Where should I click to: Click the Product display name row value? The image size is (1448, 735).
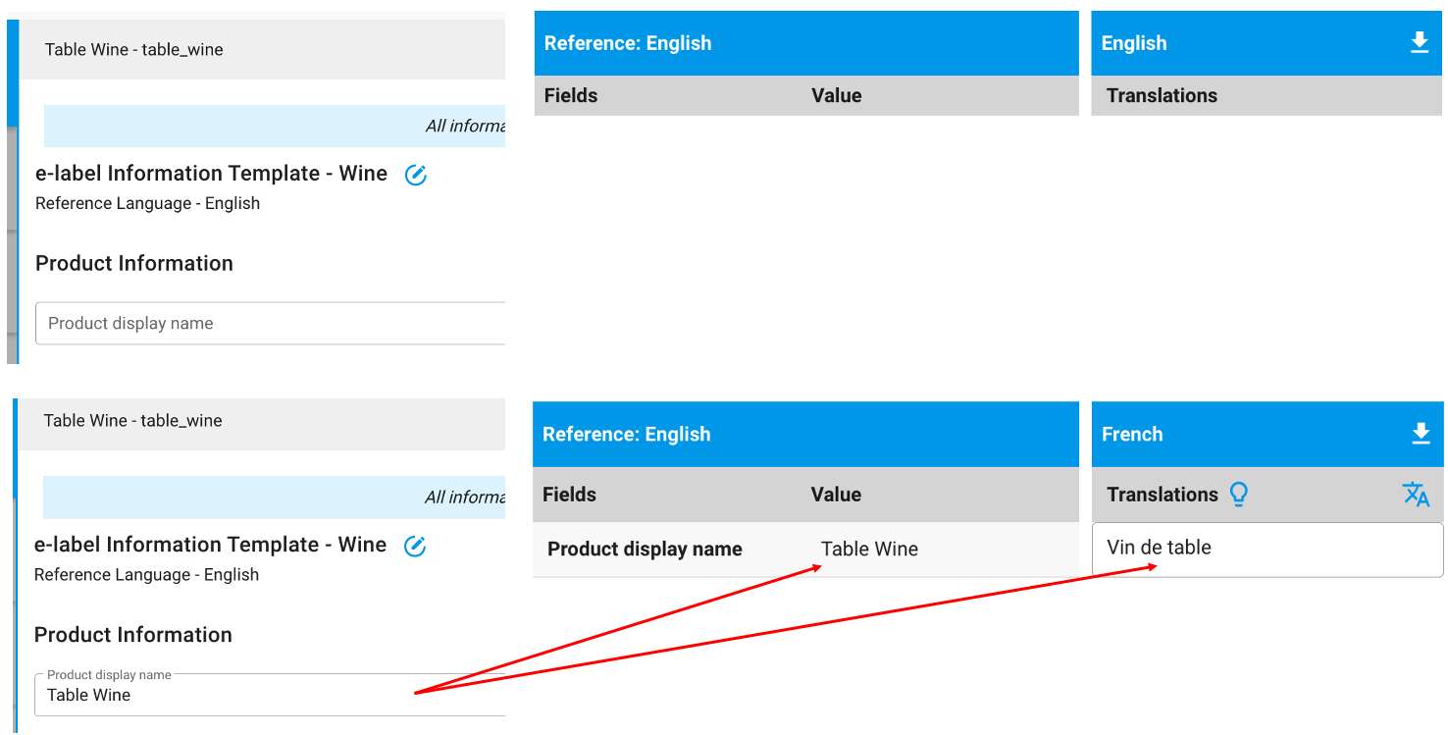tap(869, 549)
